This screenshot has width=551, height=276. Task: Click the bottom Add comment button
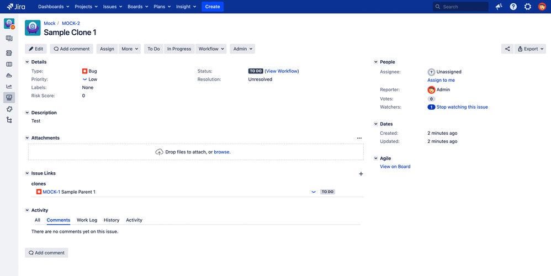pos(46,253)
